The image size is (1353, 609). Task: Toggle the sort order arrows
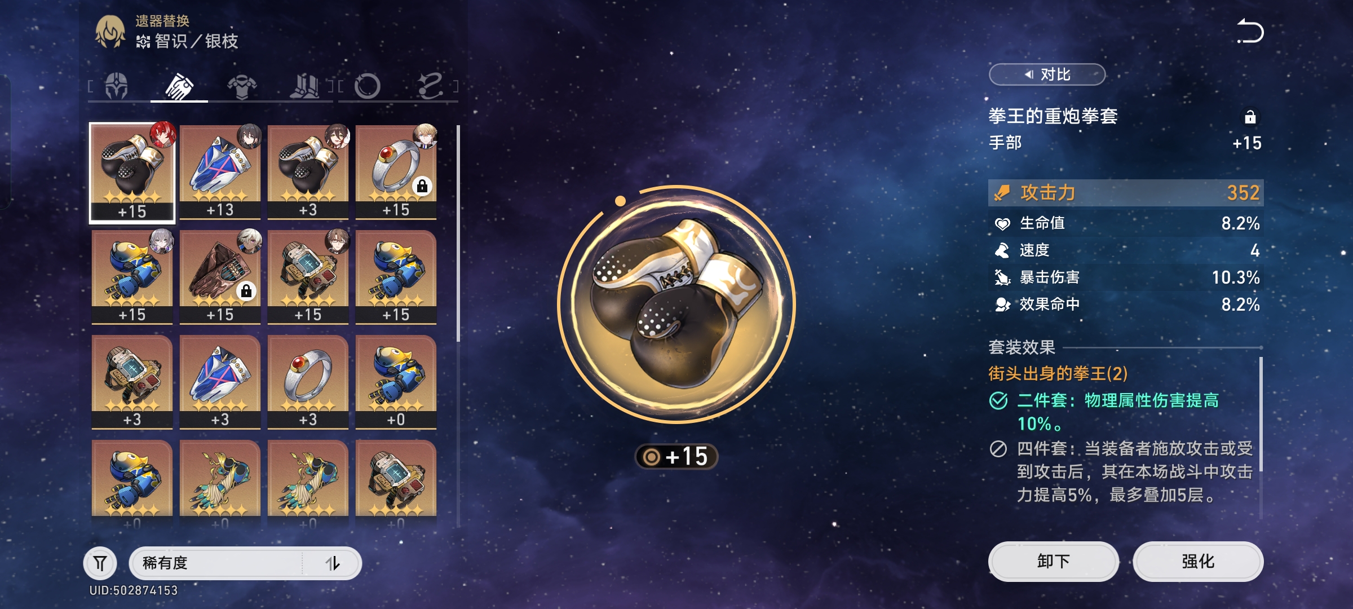tap(333, 563)
